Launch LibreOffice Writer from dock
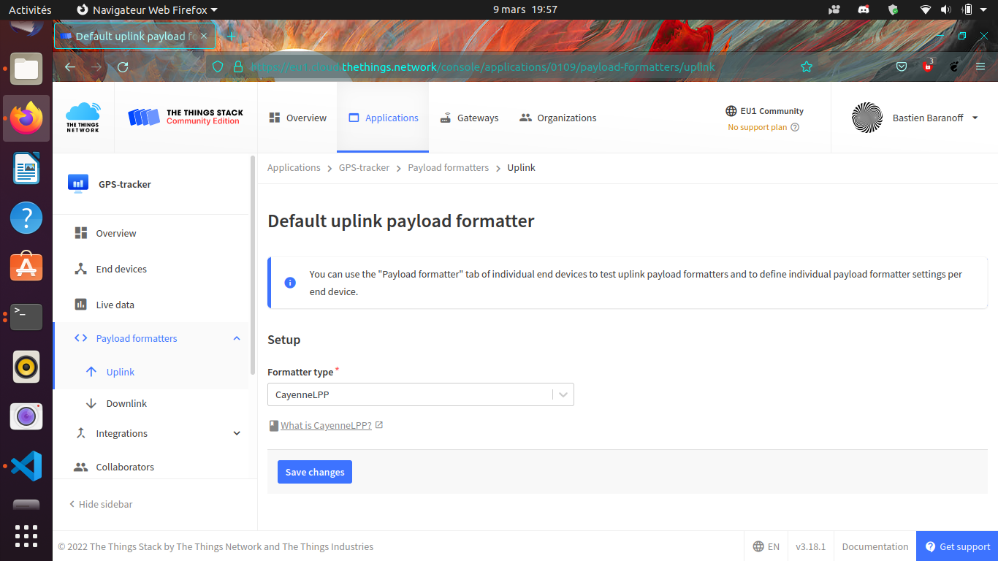The image size is (998, 561). [26, 167]
